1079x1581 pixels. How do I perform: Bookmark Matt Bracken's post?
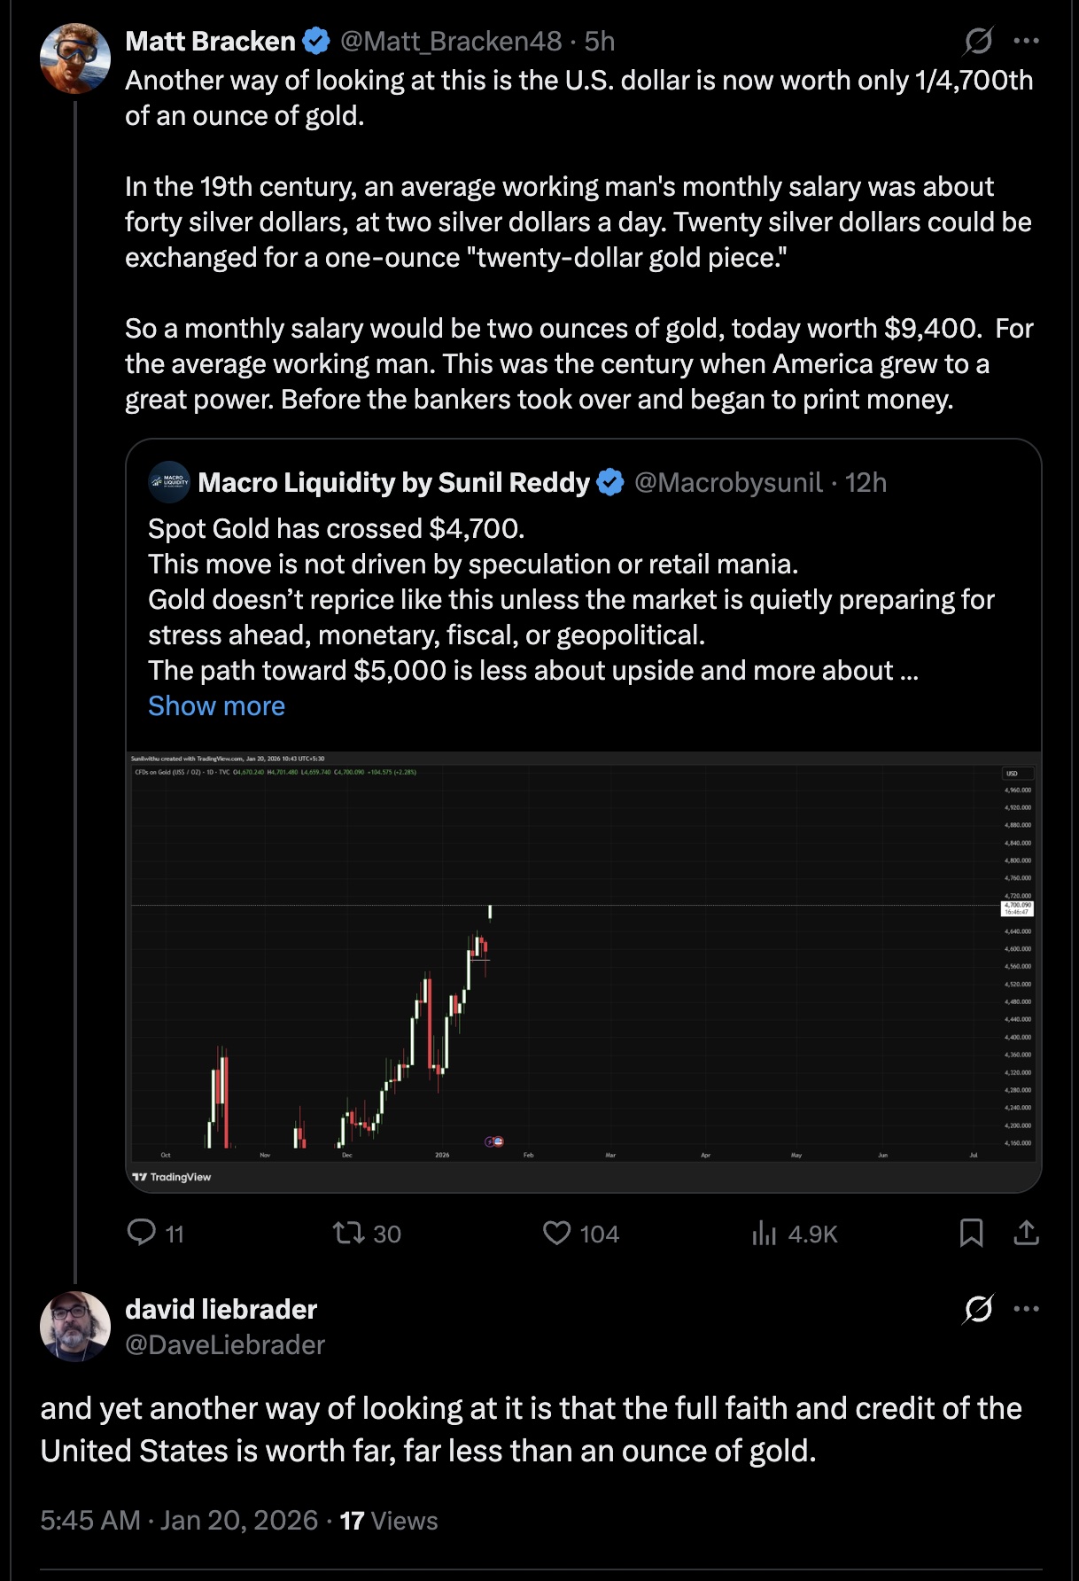click(971, 1233)
